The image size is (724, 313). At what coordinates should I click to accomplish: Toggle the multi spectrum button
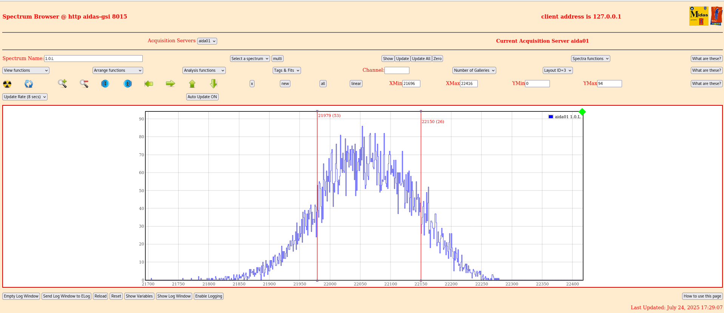tap(277, 59)
